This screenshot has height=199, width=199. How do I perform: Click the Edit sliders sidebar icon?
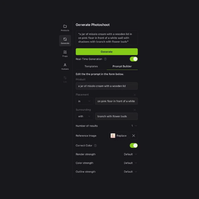pos(65,78)
